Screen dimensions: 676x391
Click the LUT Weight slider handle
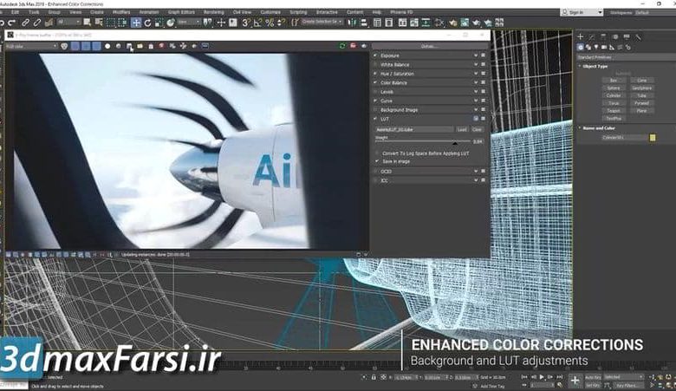tap(455, 143)
